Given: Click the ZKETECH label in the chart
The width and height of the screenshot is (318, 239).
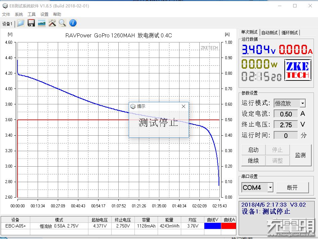Looking at the screenshot, I should pos(209,48).
